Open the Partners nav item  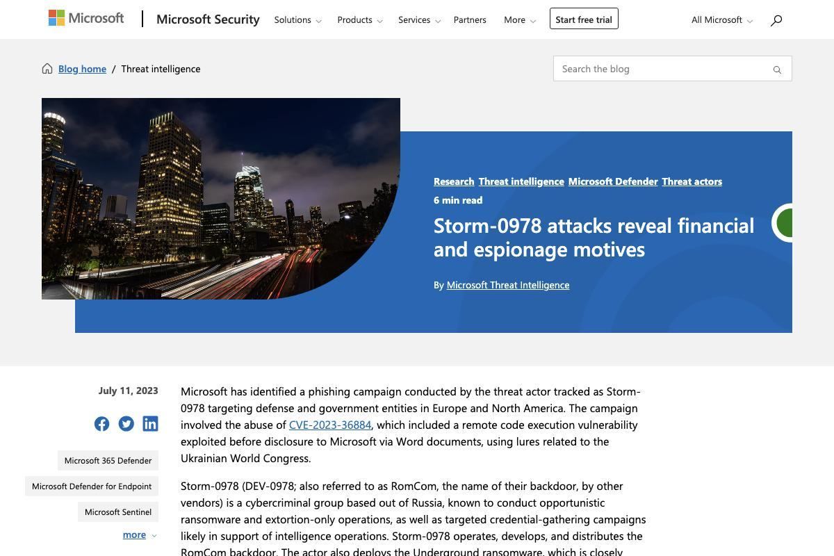point(470,19)
